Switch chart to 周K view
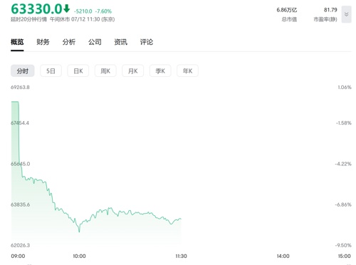Viewport: 356px width, 265px height. (x=105, y=71)
